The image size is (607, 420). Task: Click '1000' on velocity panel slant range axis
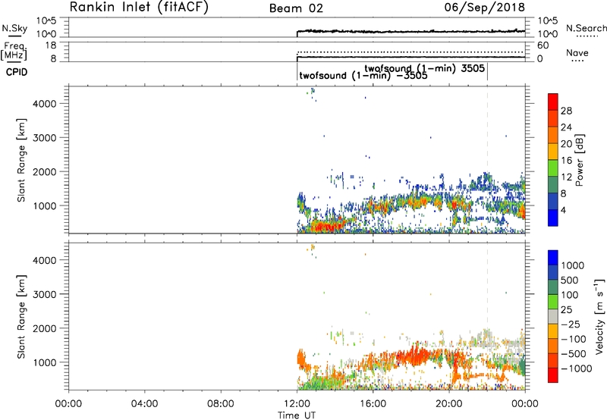pyautogui.click(x=45, y=362)
